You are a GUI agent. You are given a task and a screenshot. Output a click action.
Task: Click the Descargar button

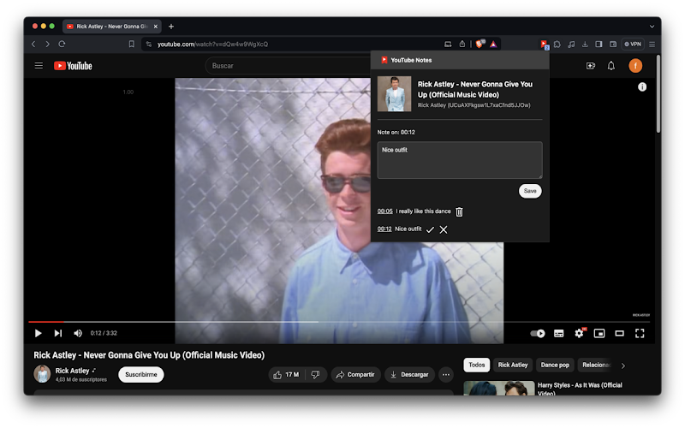pos(409,375)
